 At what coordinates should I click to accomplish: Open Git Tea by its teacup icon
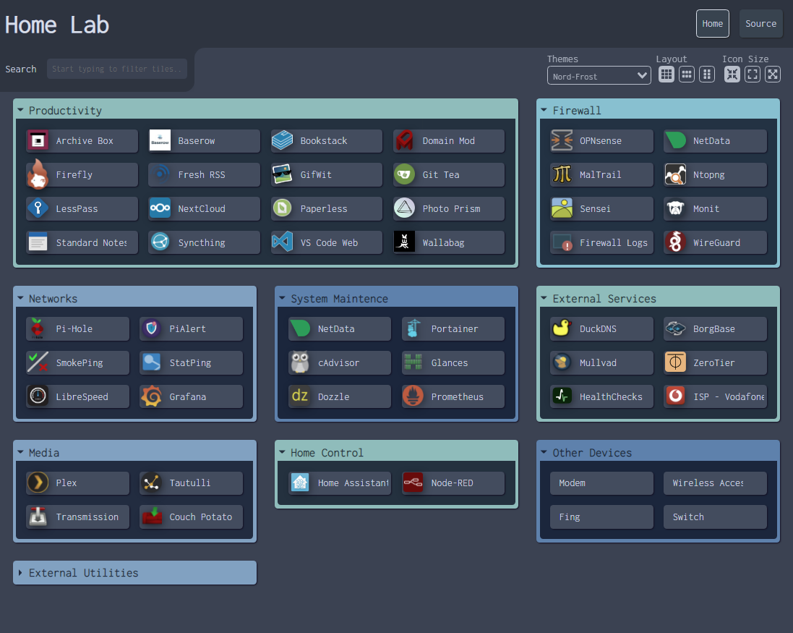click(404, 174)
